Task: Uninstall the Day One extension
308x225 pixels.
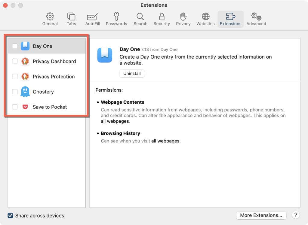Action: (x=132, y=73)
